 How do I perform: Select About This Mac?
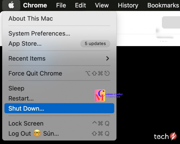[31, 18]
